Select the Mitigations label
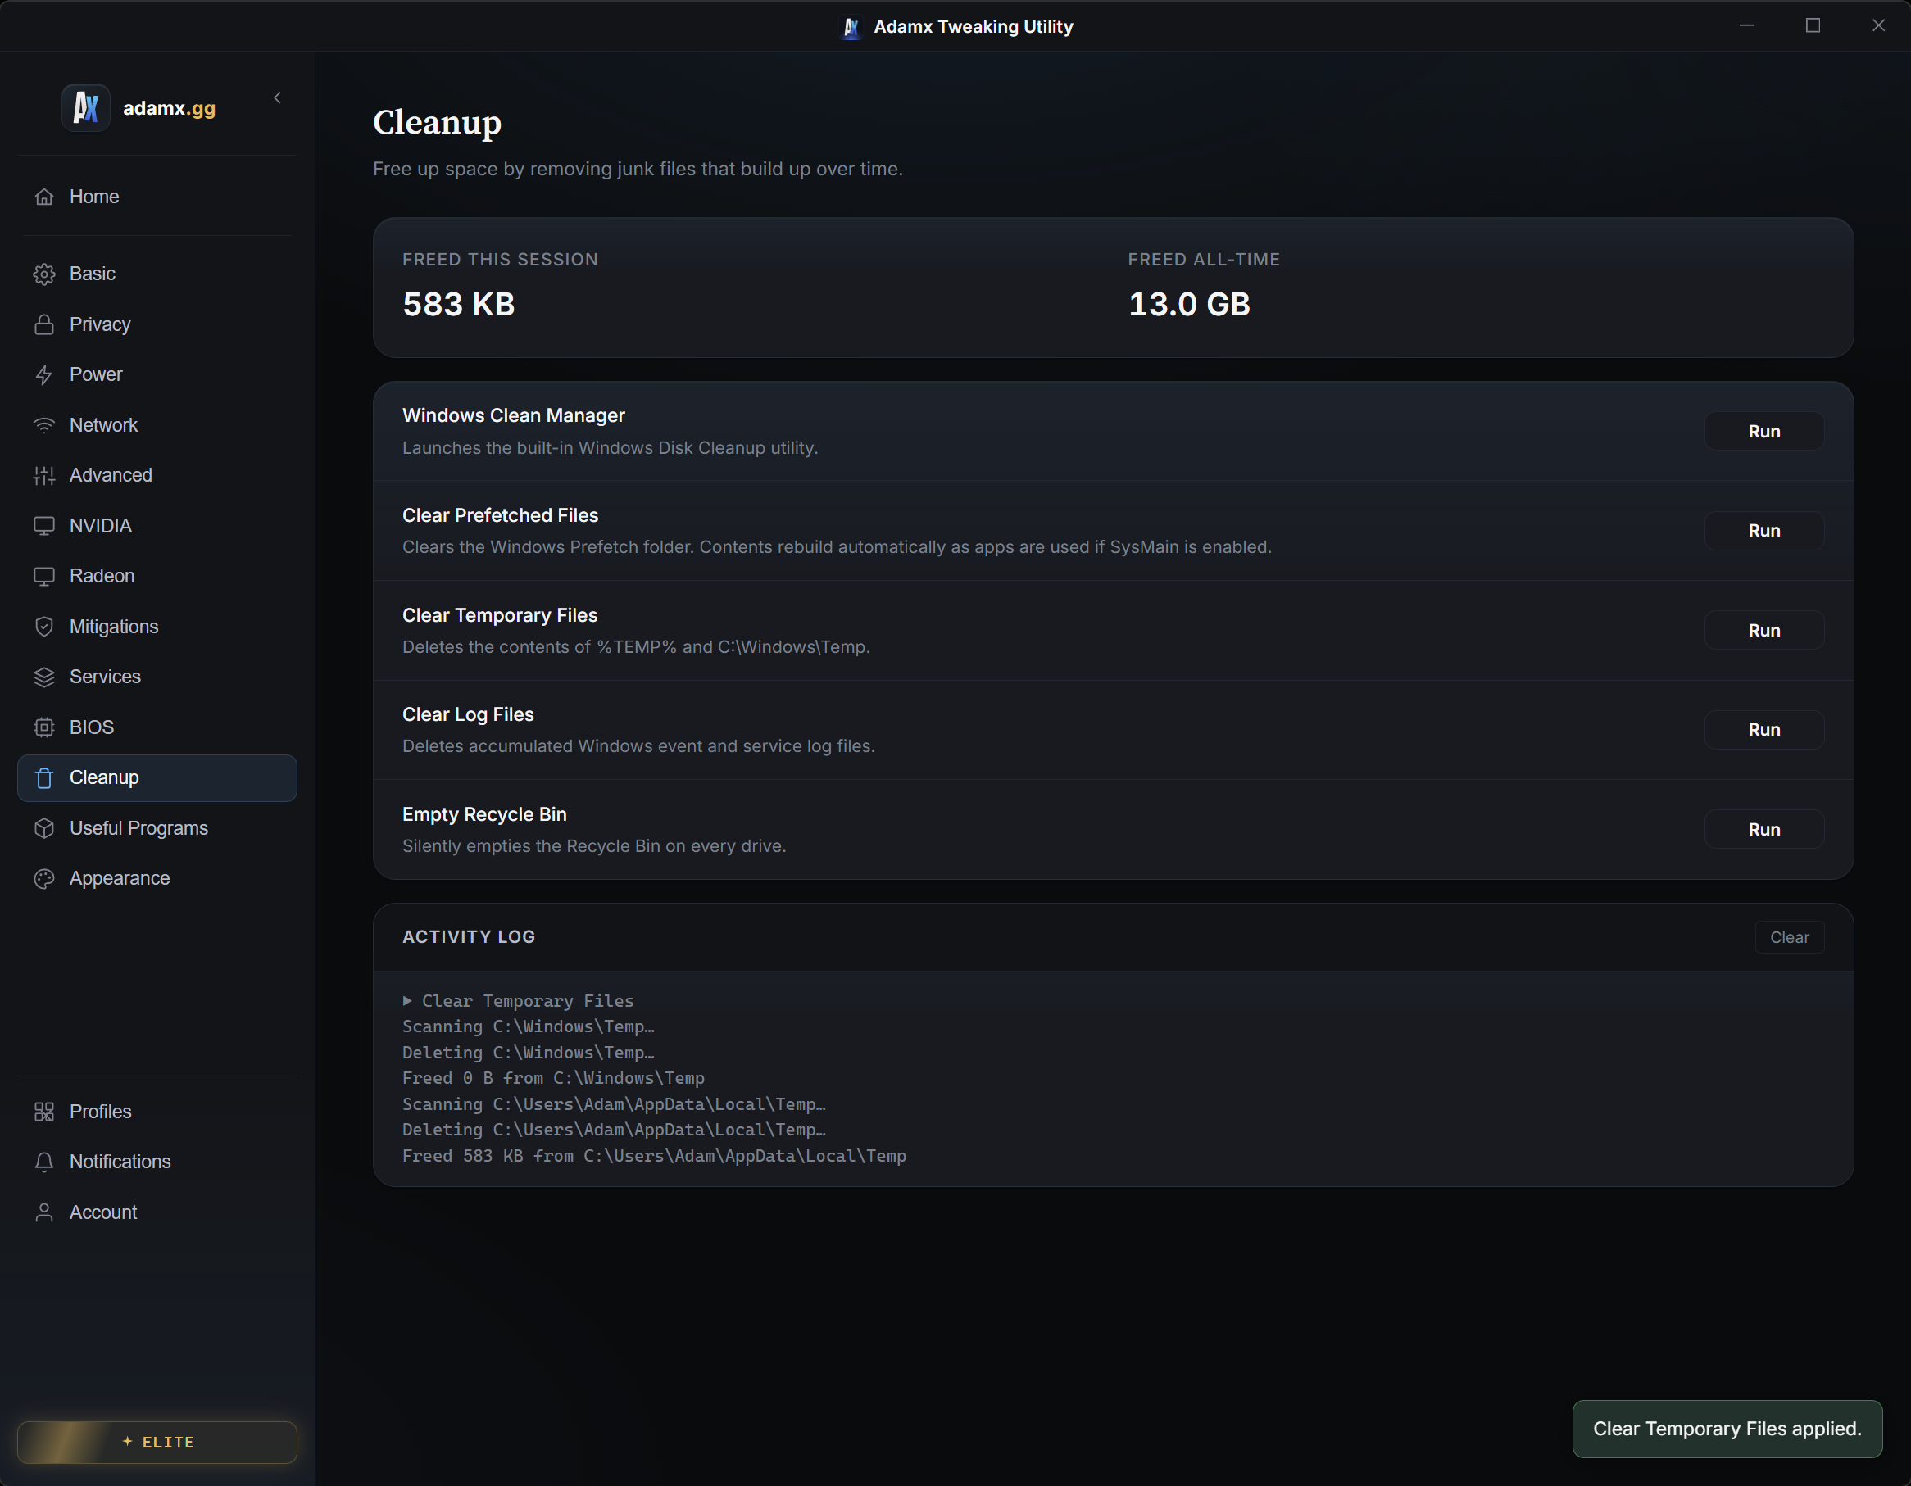 (114, 626)
